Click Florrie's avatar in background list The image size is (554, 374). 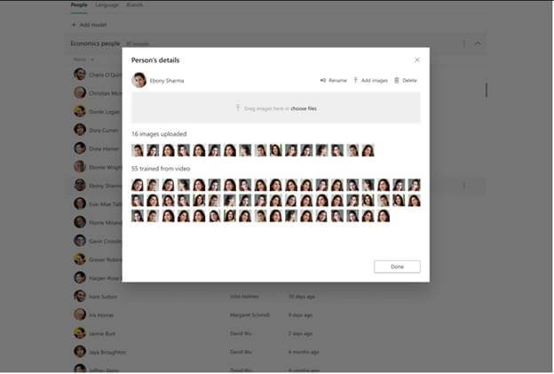click(x=80, y=222)
